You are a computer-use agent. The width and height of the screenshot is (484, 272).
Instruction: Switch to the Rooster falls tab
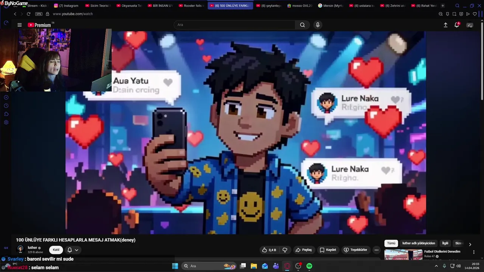191,6
